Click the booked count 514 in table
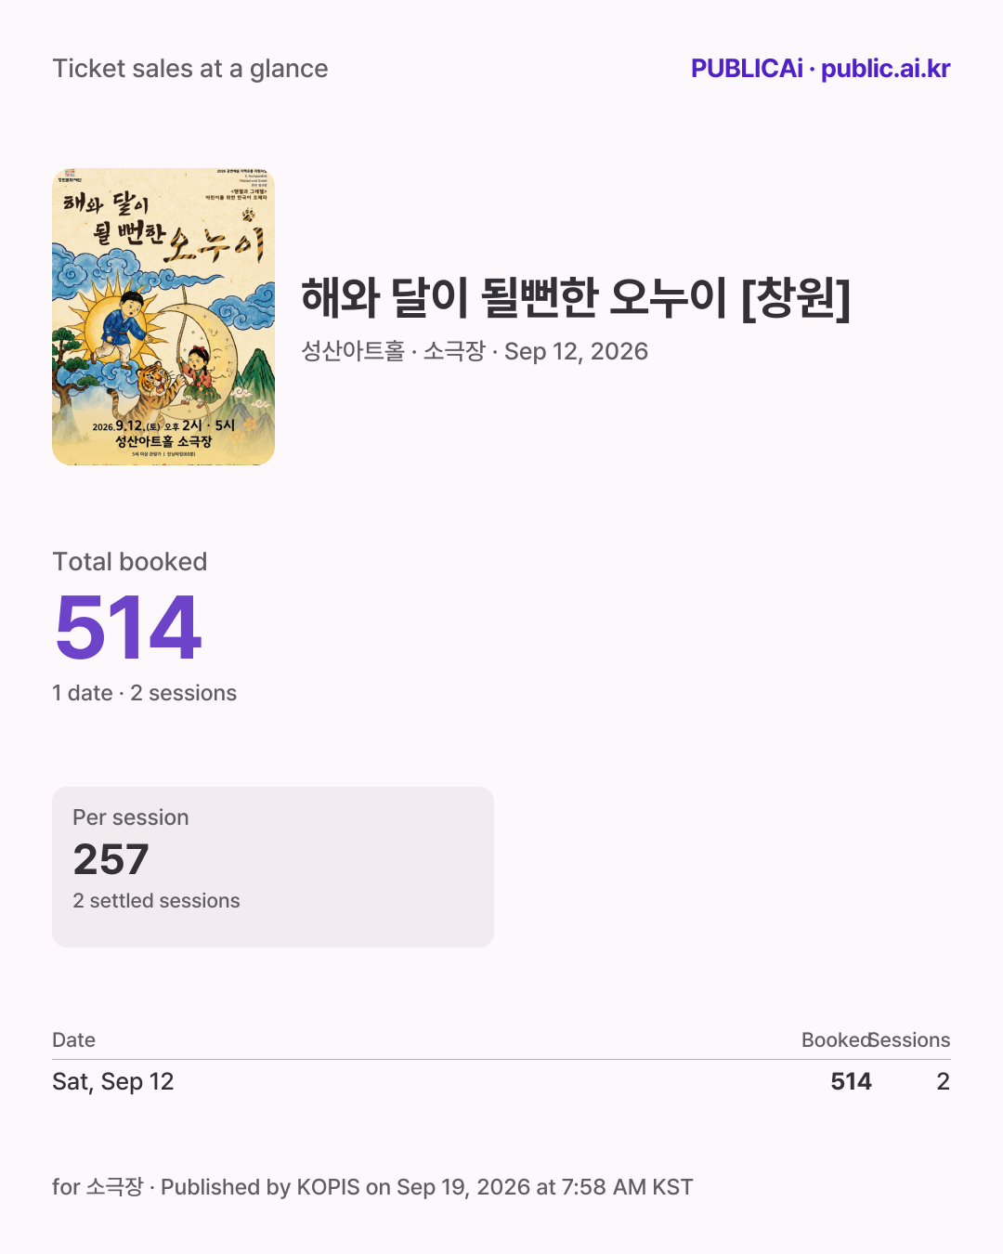 851,1081
